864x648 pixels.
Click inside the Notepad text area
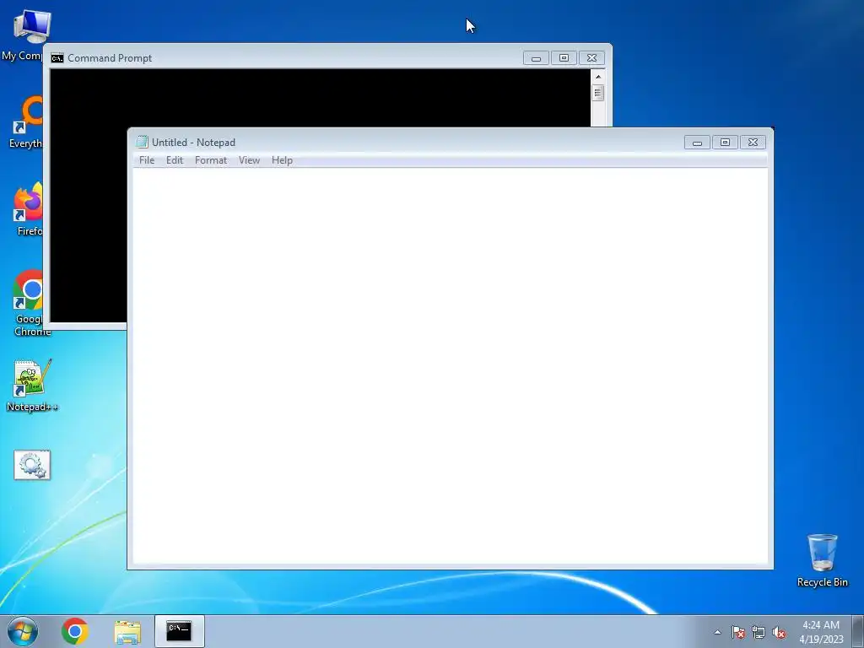coord(451,366)
